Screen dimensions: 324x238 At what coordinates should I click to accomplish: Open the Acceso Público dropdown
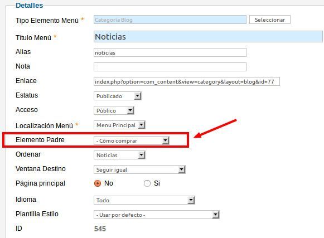tap(114, 110)
